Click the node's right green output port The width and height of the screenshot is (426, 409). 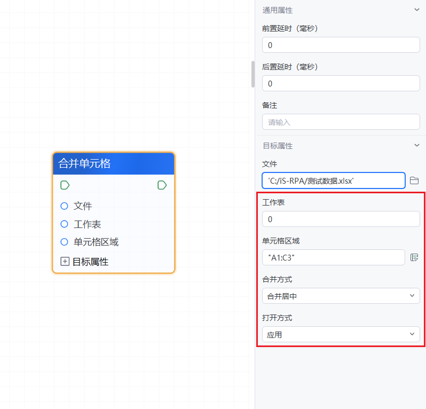pyautogui.click(x=162, y=185)
